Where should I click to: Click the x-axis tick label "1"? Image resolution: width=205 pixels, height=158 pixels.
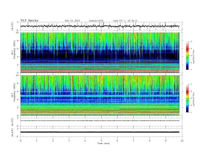36,141
